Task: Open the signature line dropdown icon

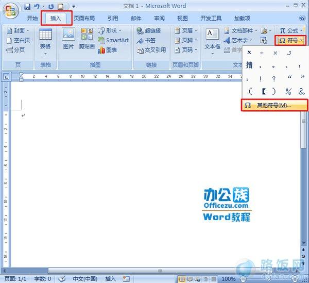Action: 266,30
